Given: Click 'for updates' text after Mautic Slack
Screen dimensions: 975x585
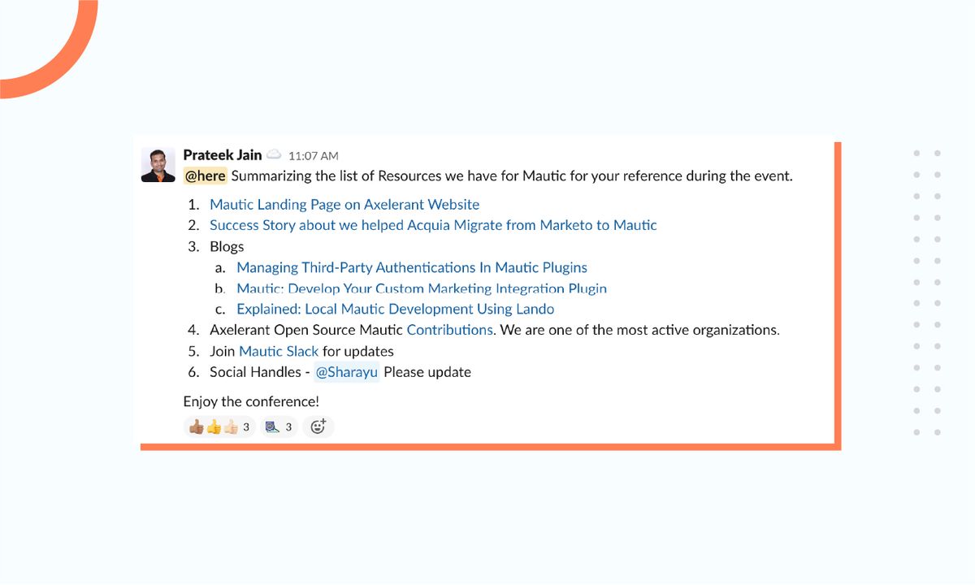Looking at the screenshot, I should pos(358,351).
